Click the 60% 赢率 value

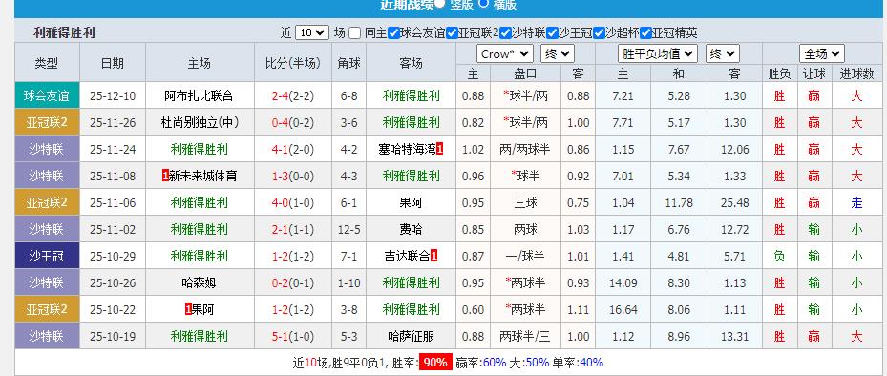495,363
